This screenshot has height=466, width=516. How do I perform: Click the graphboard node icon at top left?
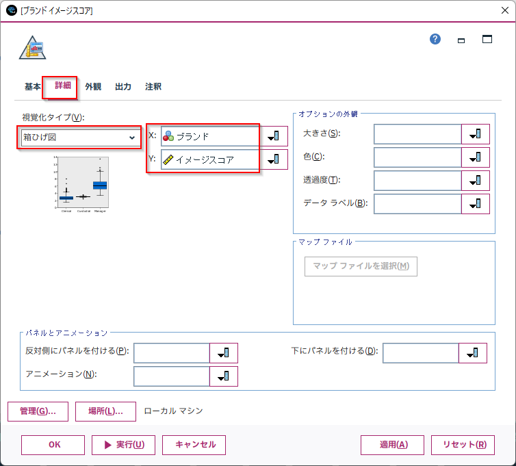click(x=32, y=48)
